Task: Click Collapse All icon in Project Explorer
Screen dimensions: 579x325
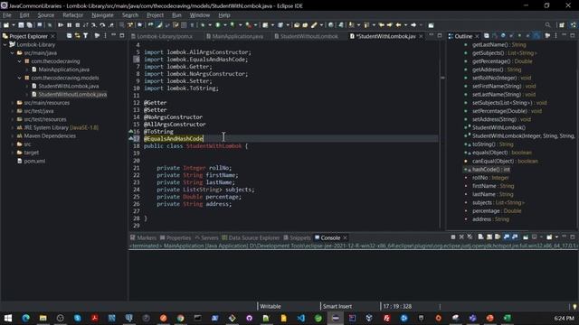Action: pyautogui.click(x=69, y=36)
